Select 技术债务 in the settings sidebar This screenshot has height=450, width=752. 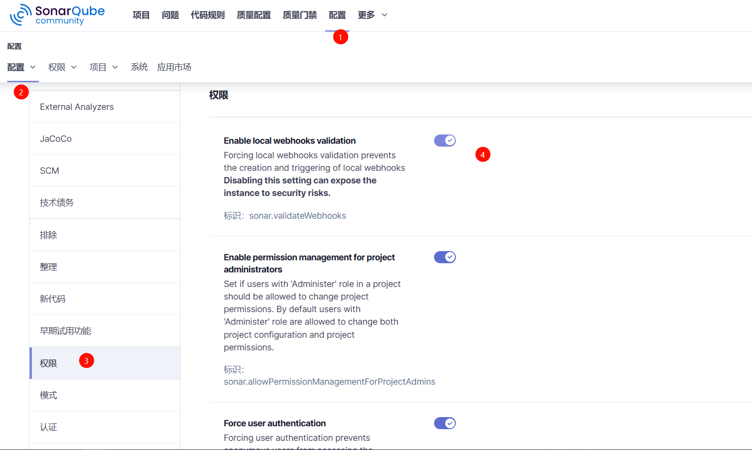(57, 203)
